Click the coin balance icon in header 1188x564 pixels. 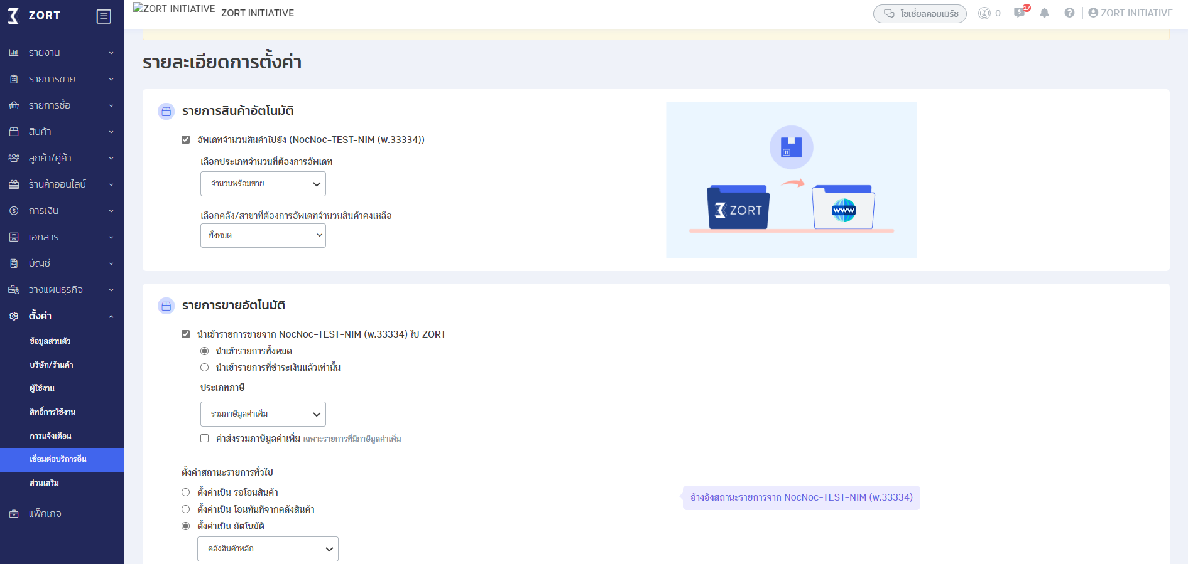984,13
